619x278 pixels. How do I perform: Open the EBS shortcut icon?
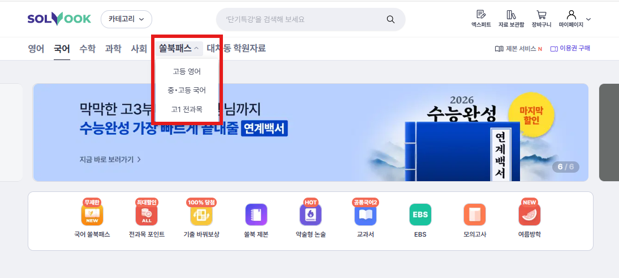click(420, 215)
